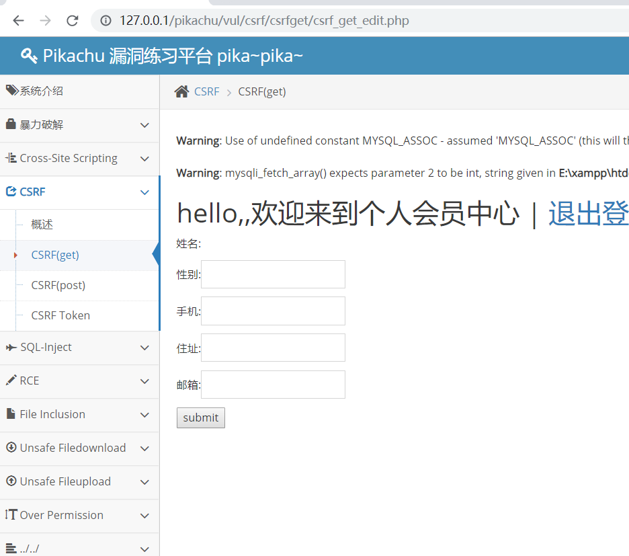The height and width of the screenshot is (556, 629).
Task: Click the 姓名: label text
Action: click(x=189, y=243)
